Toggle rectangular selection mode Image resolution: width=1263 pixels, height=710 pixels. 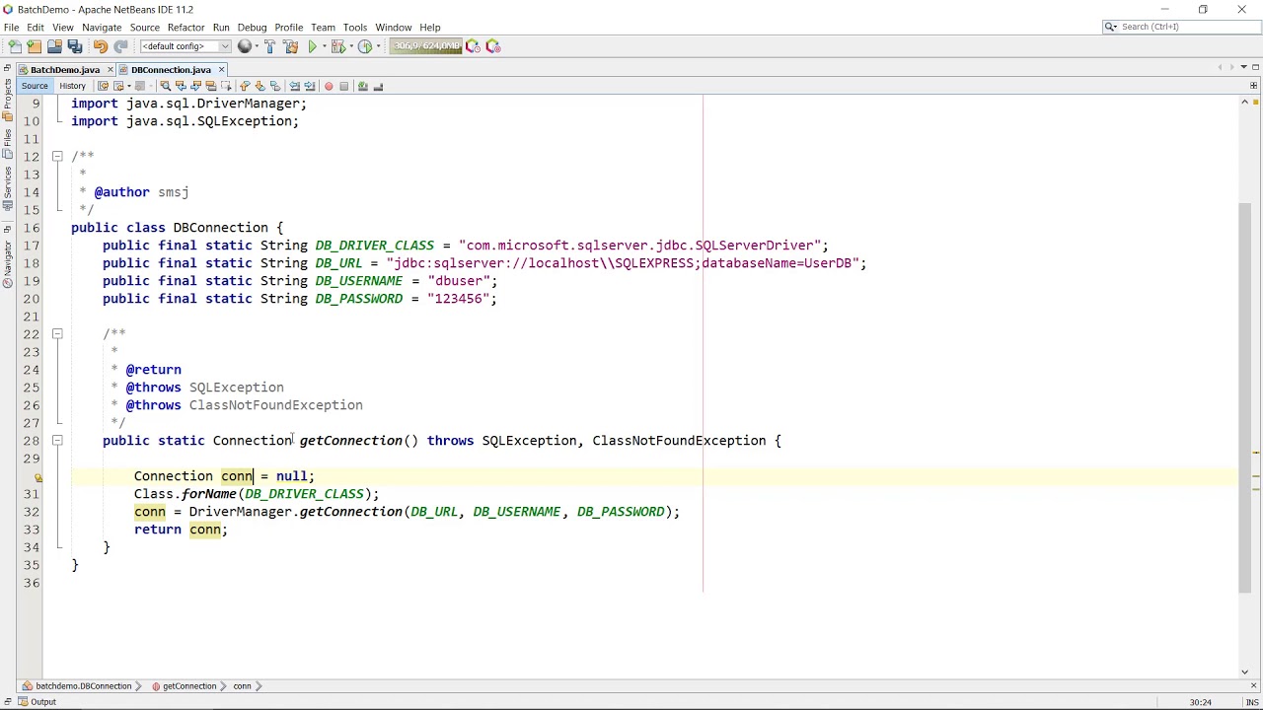click(x=226, y=86)
